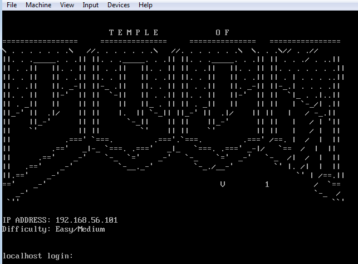Image resolution: width=358 pixels, height=264 pixels.
Task: Click the word TEMPLE in the banner
Action: point(134,32)
